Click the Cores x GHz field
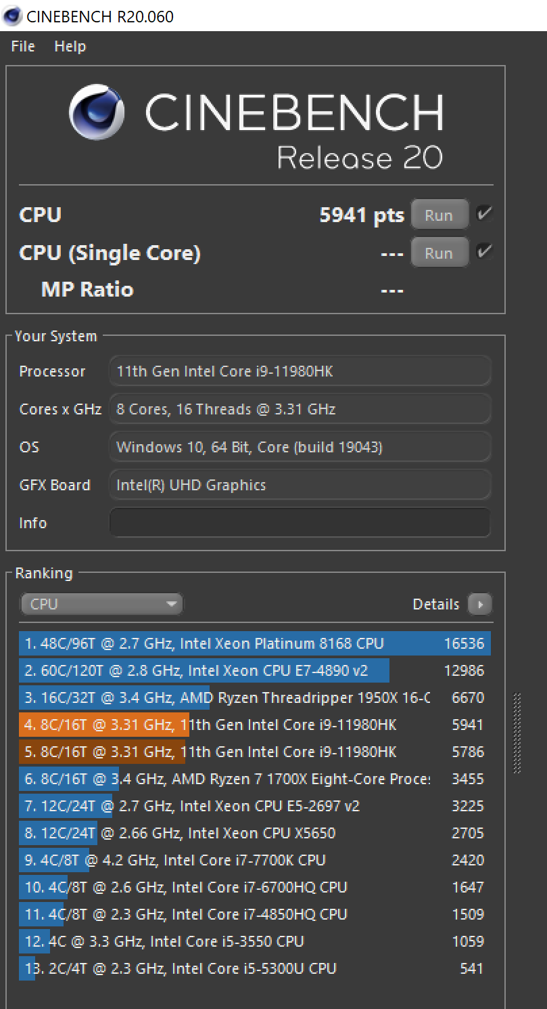The image size is (547, 1009). pos(300,409)
